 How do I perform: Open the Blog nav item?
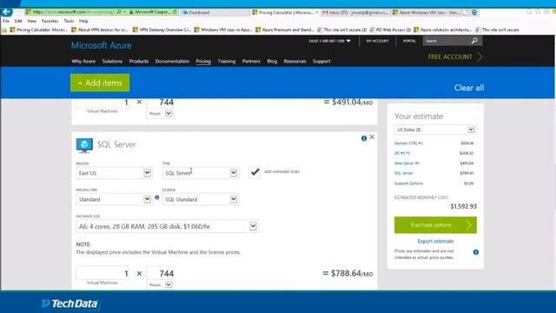tap(272, 61)
